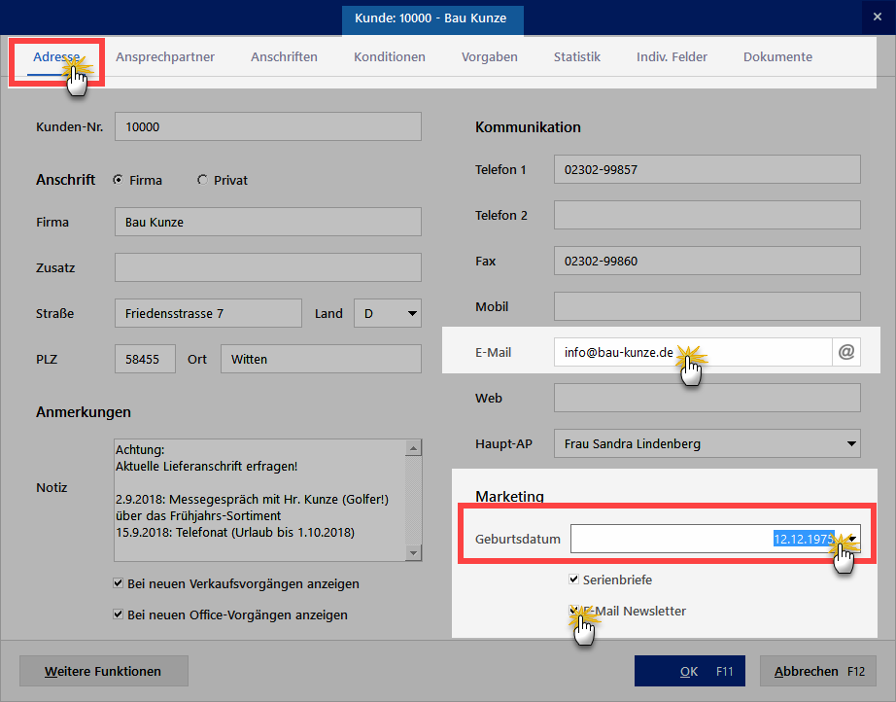Switch to the Dokumente tab

[x=777, y=56]
